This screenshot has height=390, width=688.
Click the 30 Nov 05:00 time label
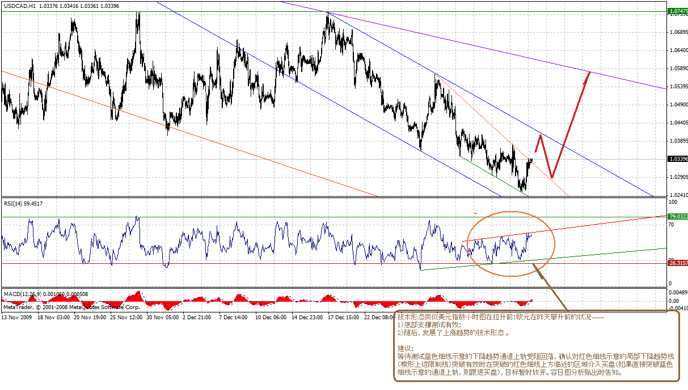[164, 318]
